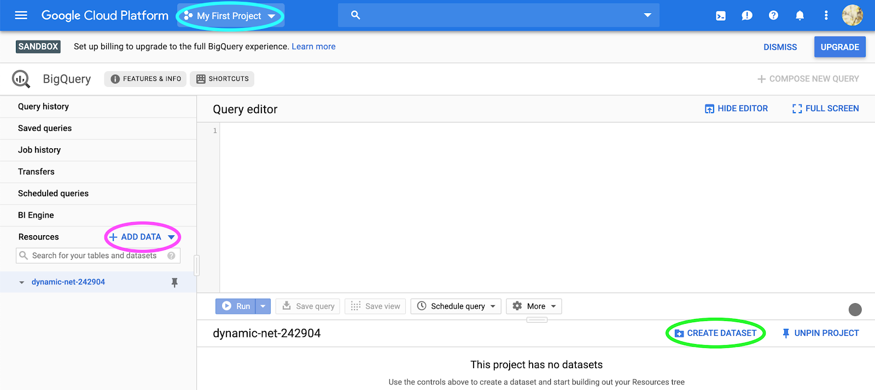This screenshot has height=390, width=875.
Task: Open the notifications bell
Action: (800, 15)
